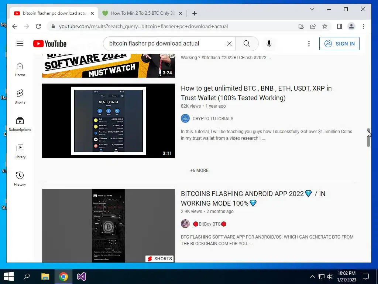The height and width of the screenshot is (284, 378).
Task: Open the taskbar clock and date
Action: click(346, 277)
